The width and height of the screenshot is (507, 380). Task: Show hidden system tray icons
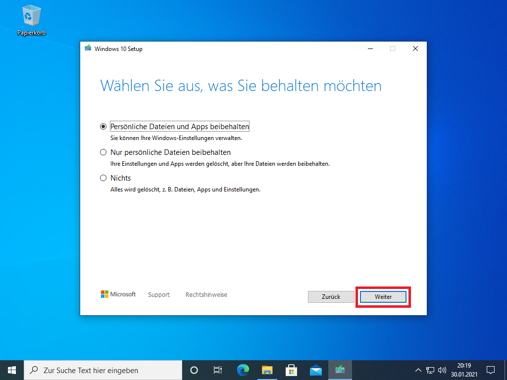[x=418, y=370]
